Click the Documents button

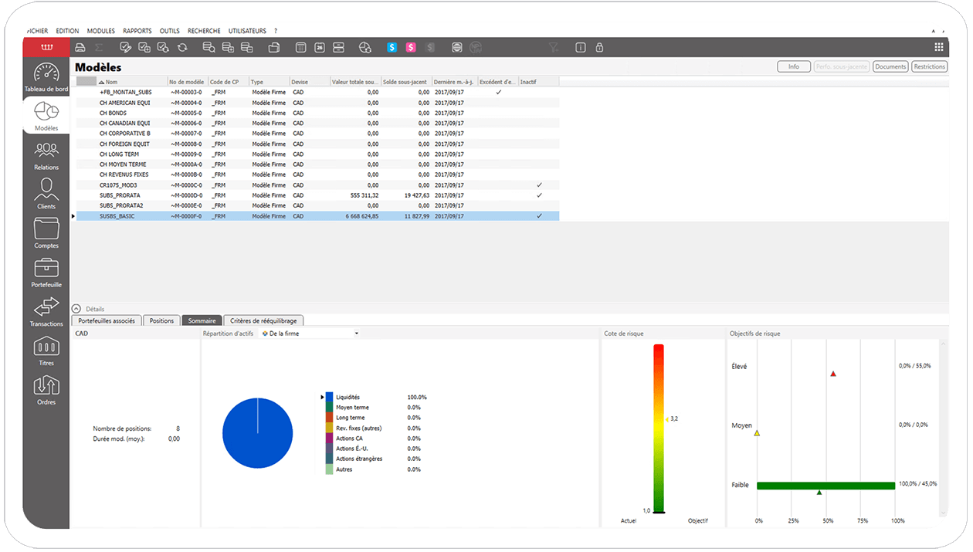890,66
